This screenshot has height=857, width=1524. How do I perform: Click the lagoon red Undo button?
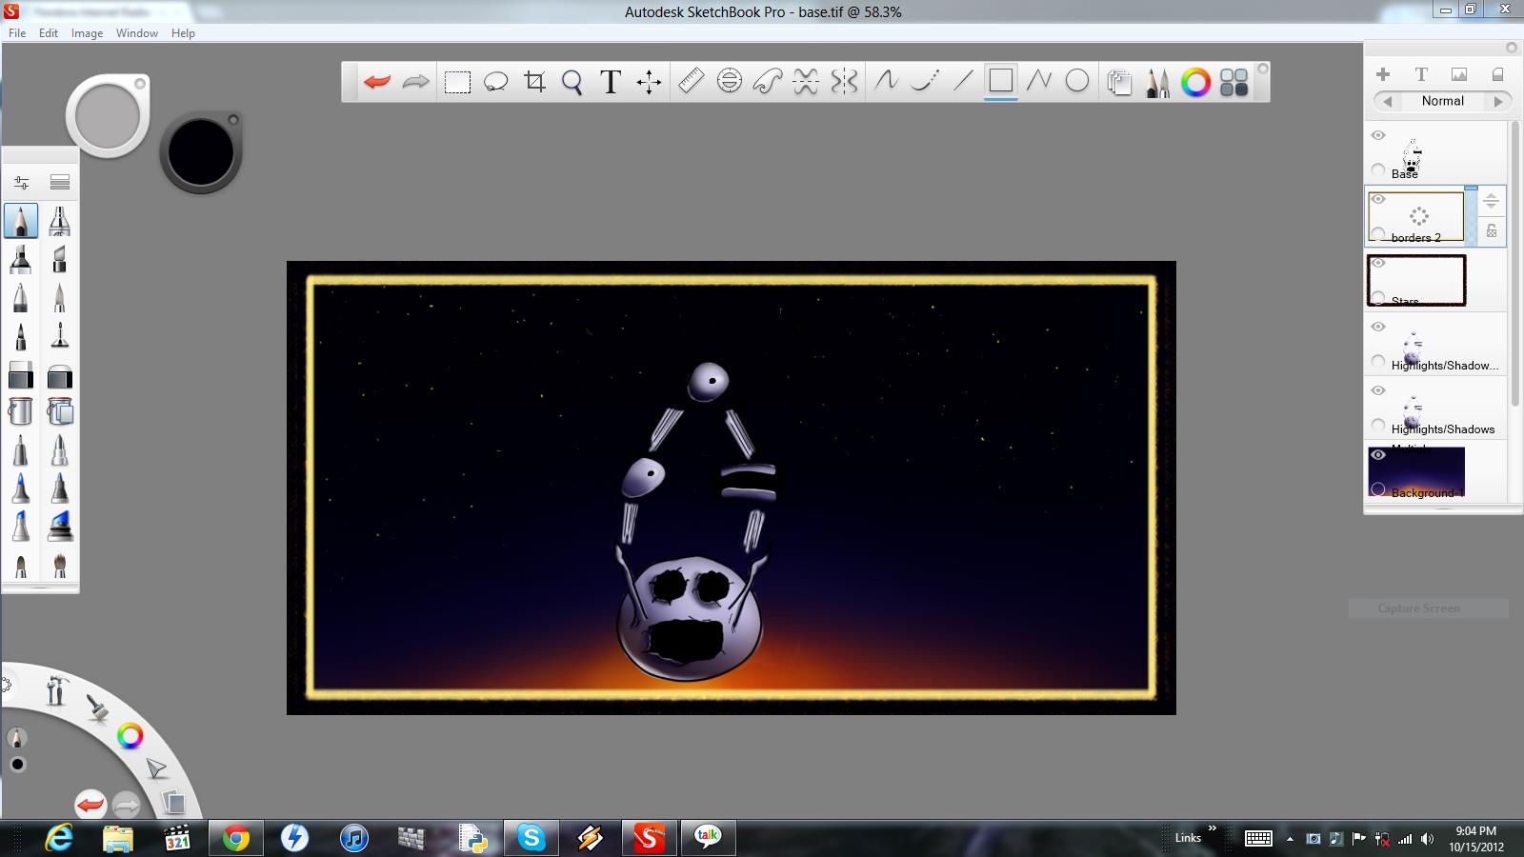click(90, 806)
